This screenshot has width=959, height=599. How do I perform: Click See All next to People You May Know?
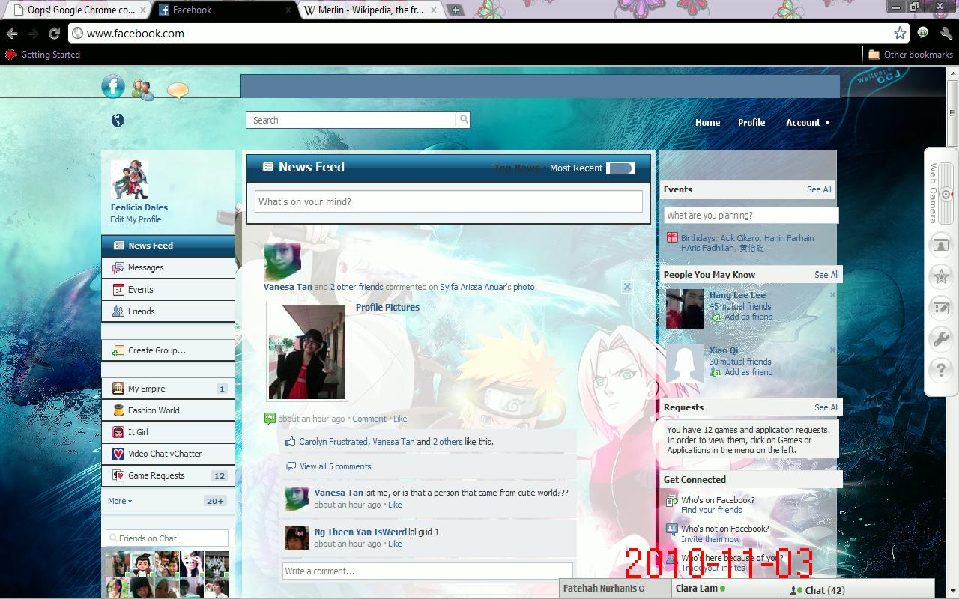point(826,275)
